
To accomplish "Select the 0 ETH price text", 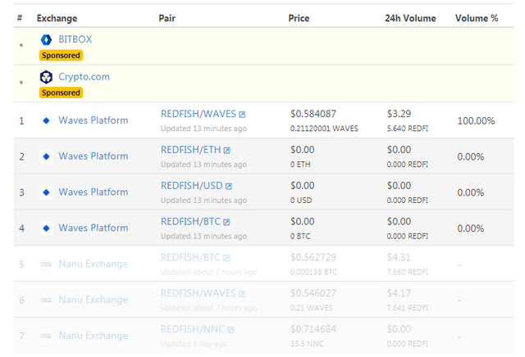I will click(300, 165).
